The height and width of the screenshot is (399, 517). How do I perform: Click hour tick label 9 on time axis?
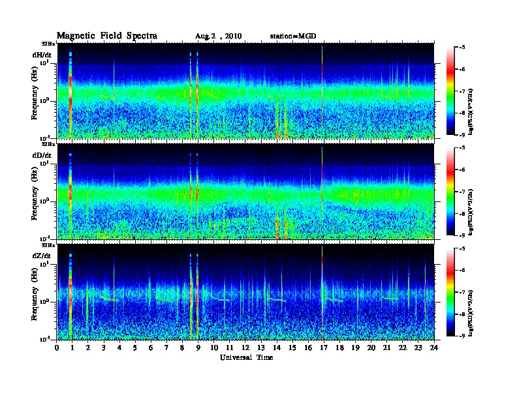[198, 348]
